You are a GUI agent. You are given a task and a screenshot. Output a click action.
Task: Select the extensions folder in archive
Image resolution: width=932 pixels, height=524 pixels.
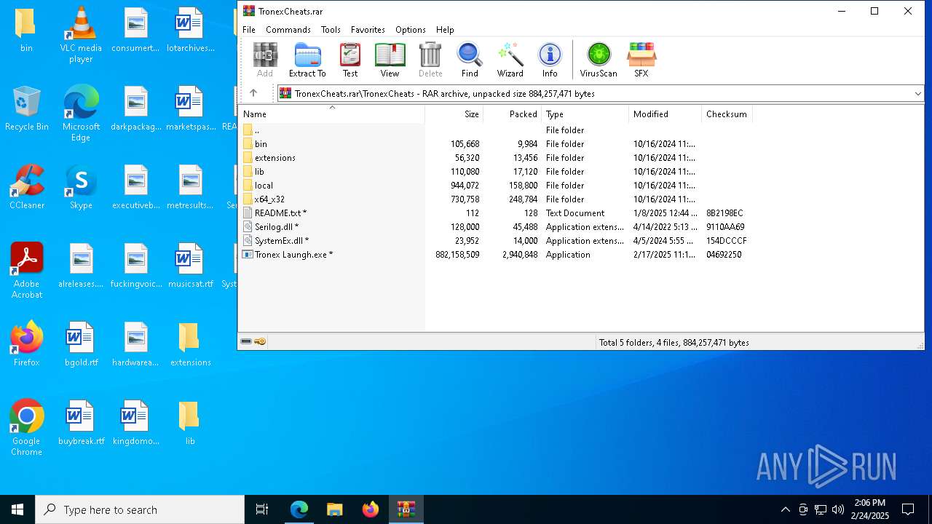click(495, 158)
